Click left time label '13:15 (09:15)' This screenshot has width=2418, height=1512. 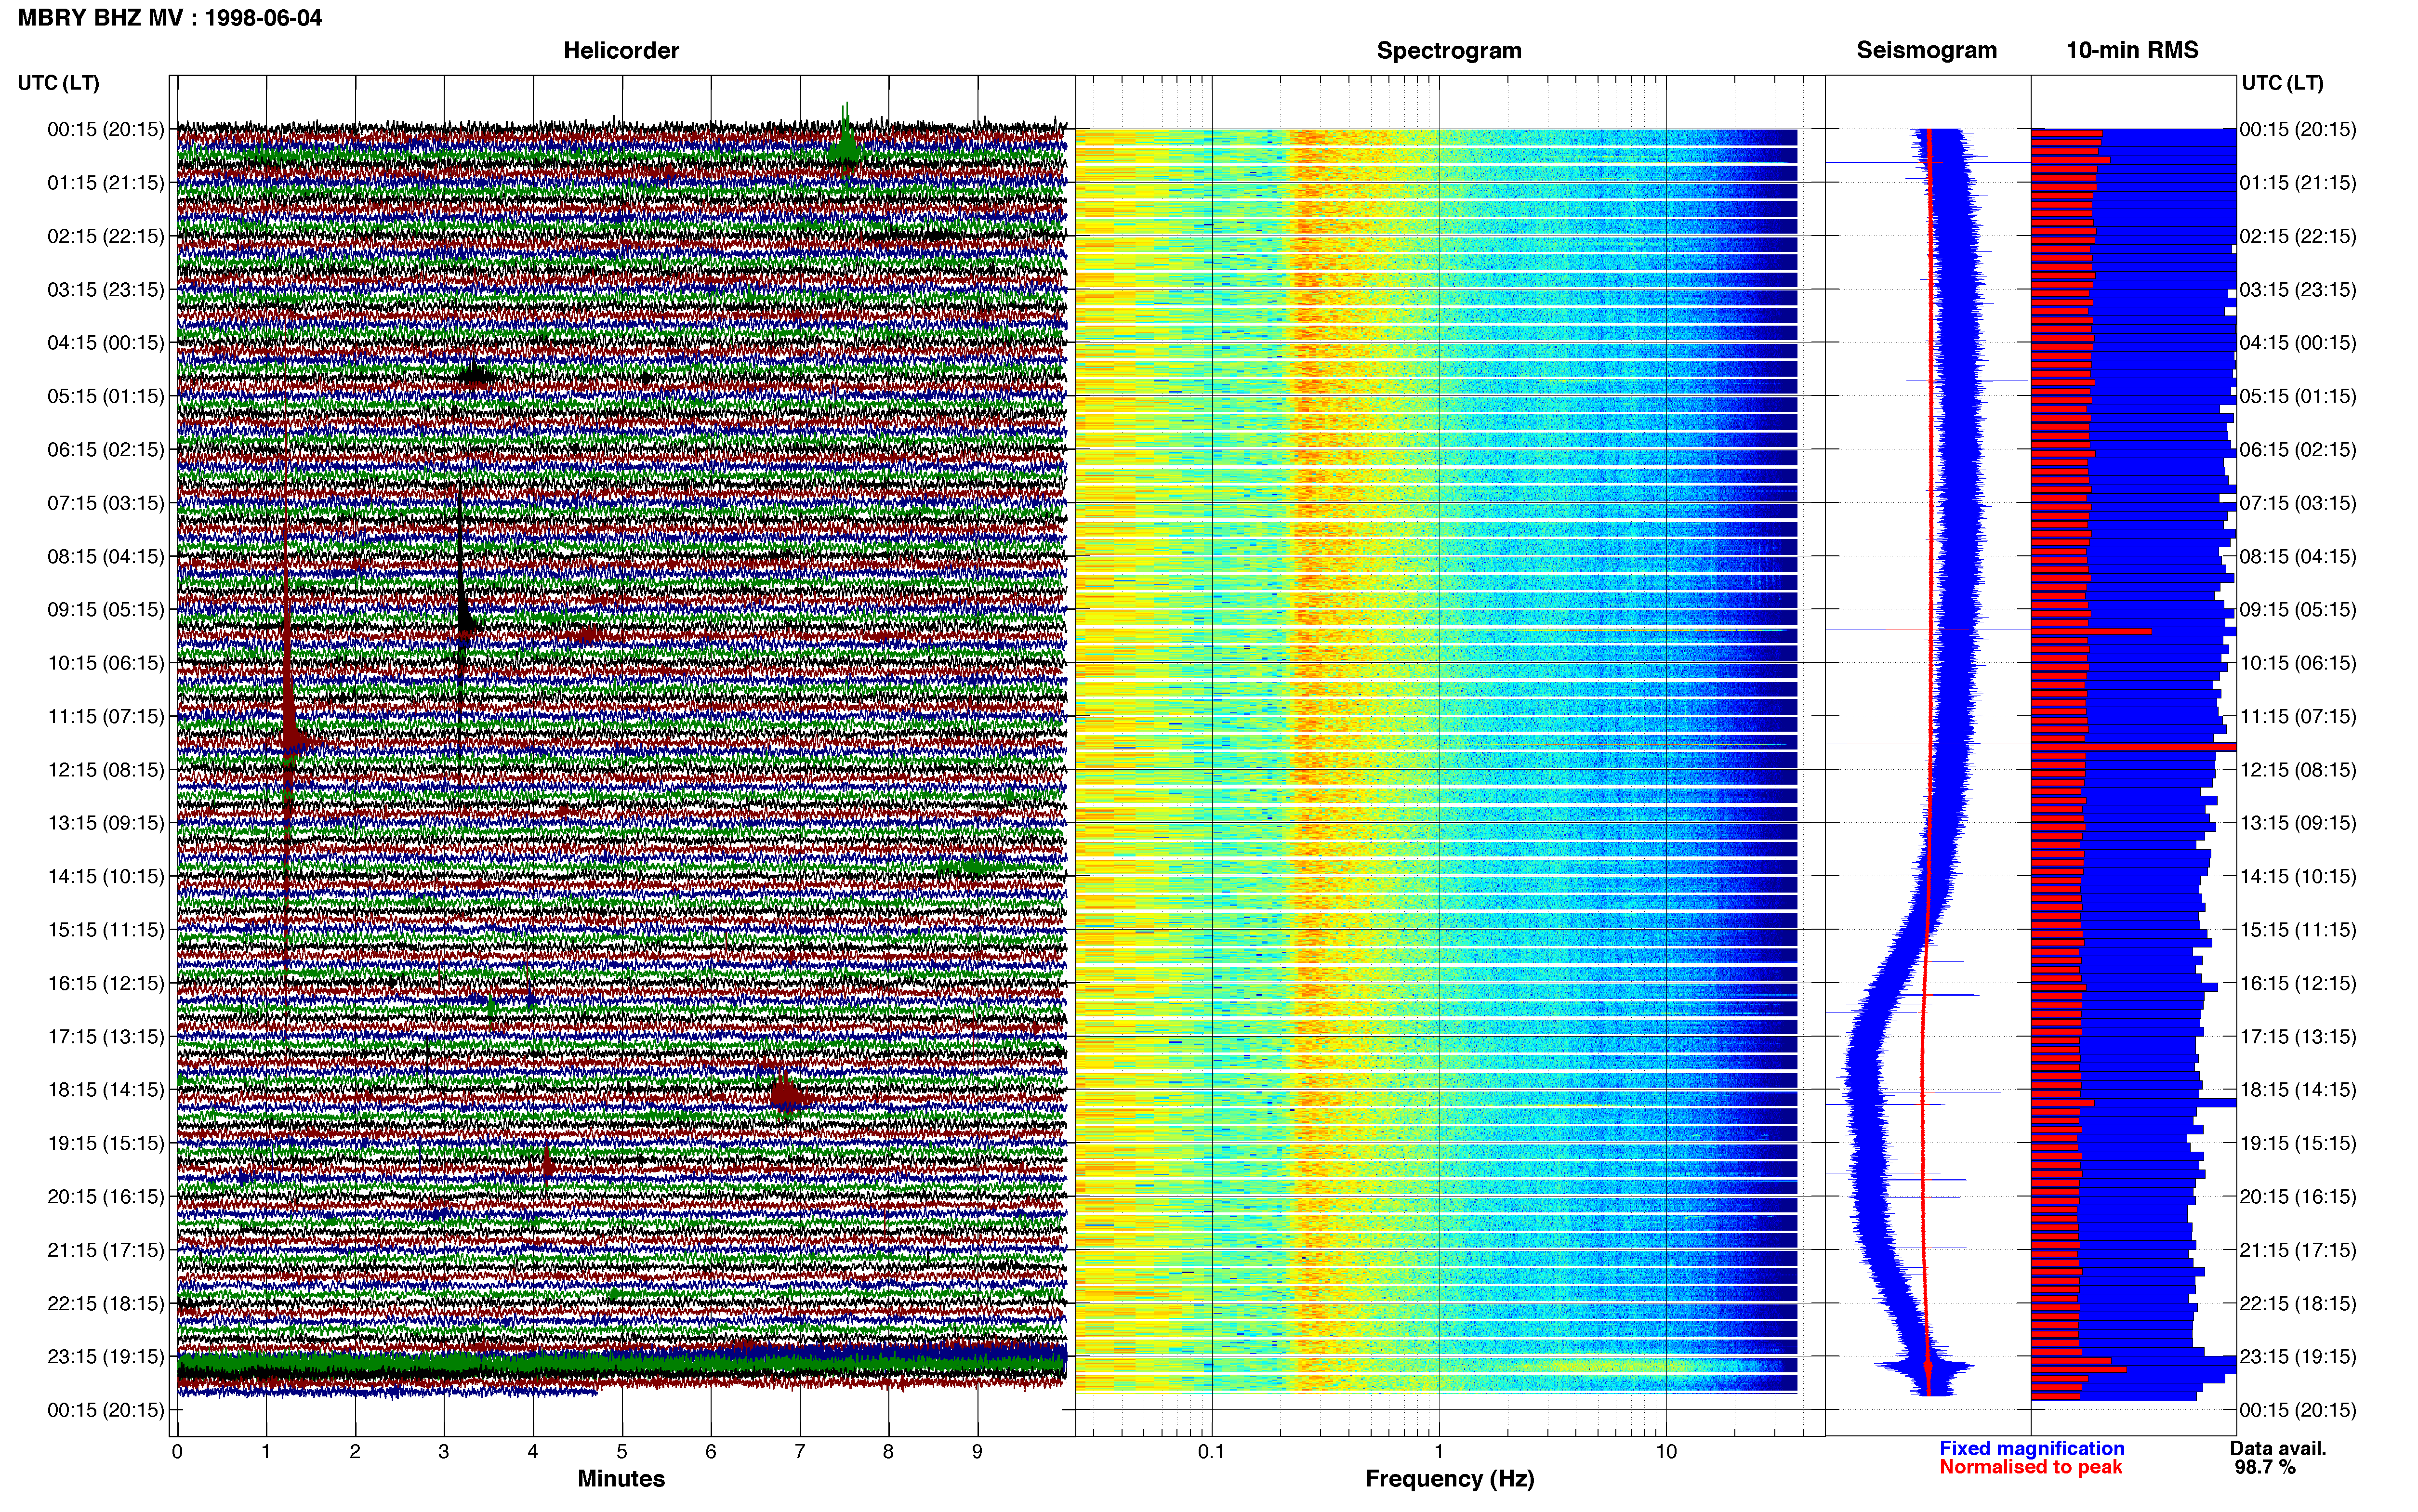[x=105, y=823]
